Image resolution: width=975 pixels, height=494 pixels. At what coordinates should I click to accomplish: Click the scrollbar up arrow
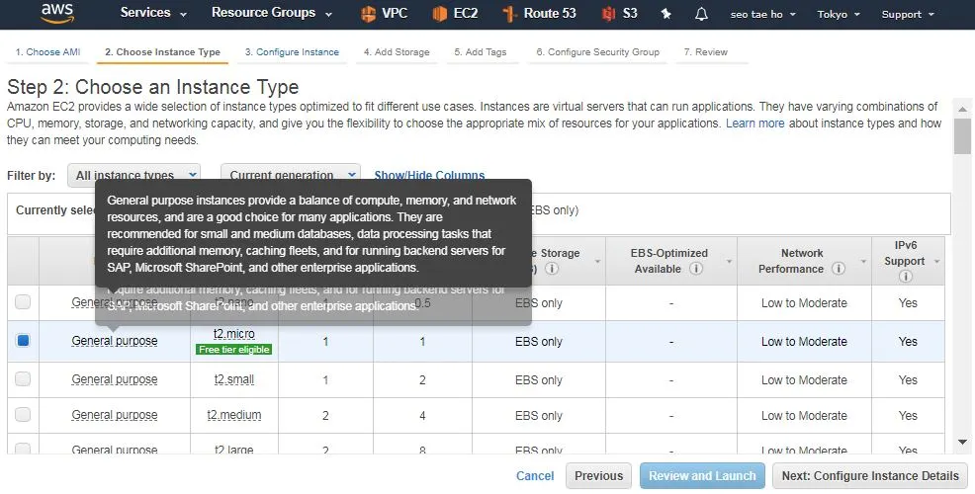(x=962, y=109)
